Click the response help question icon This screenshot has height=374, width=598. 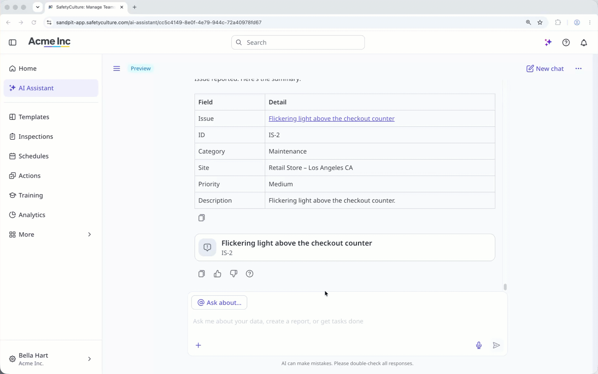coord(250,274)
